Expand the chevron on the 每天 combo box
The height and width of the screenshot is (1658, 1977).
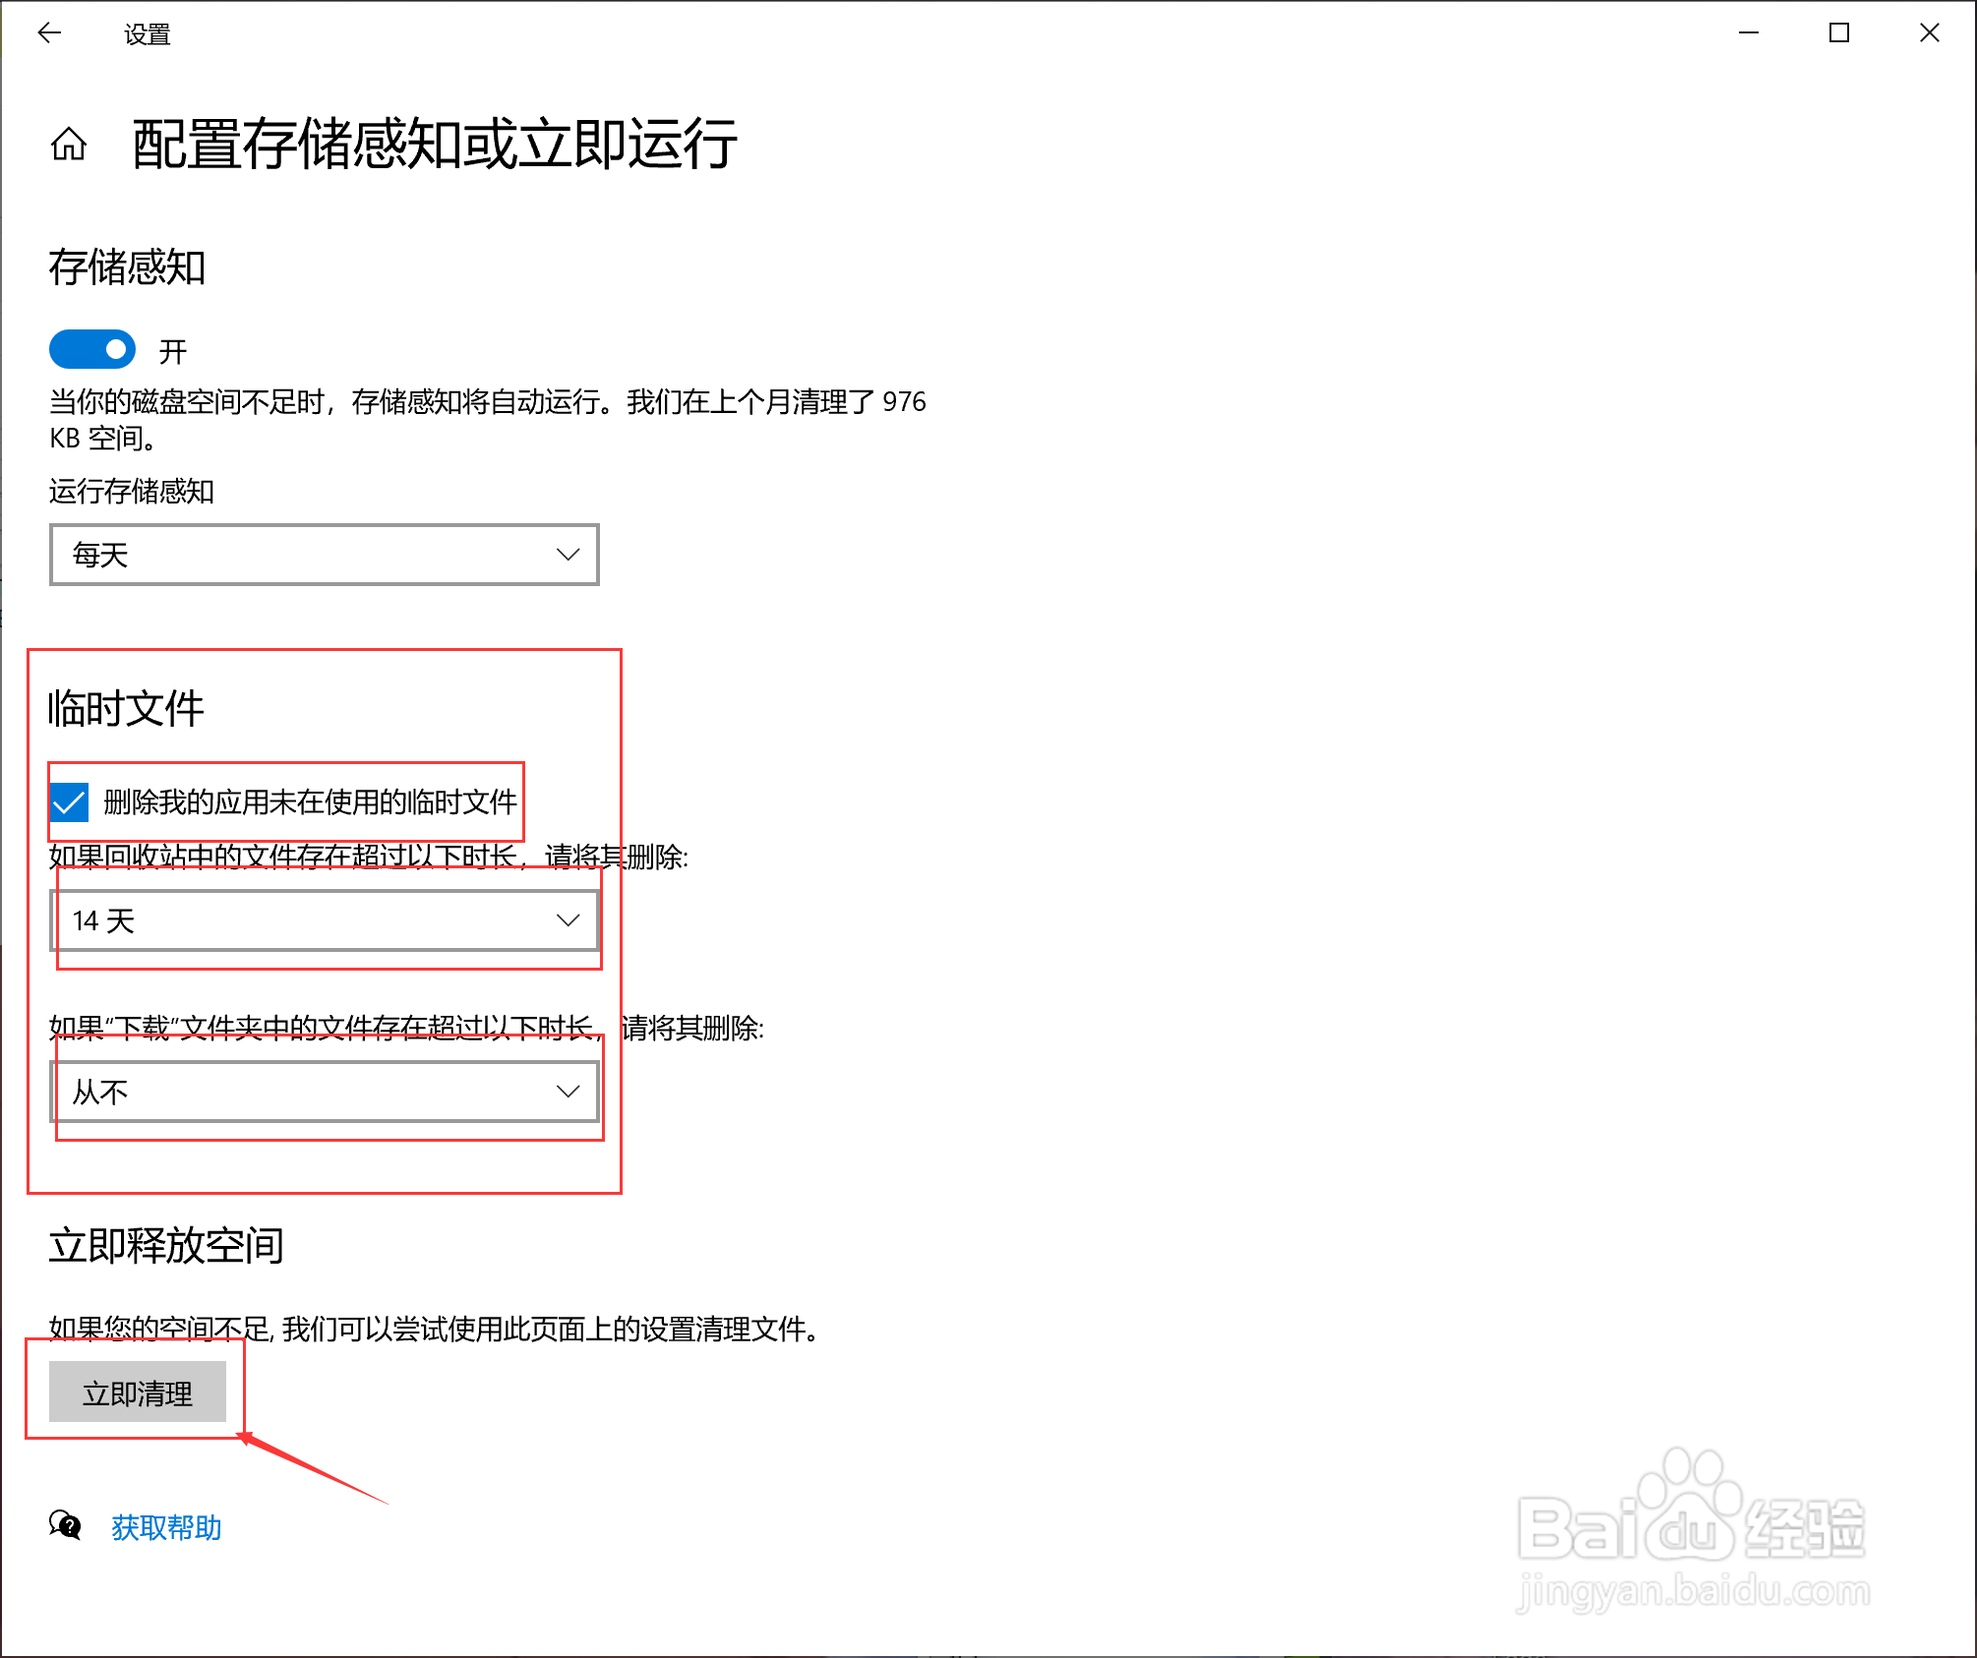(x=568, y=555)
